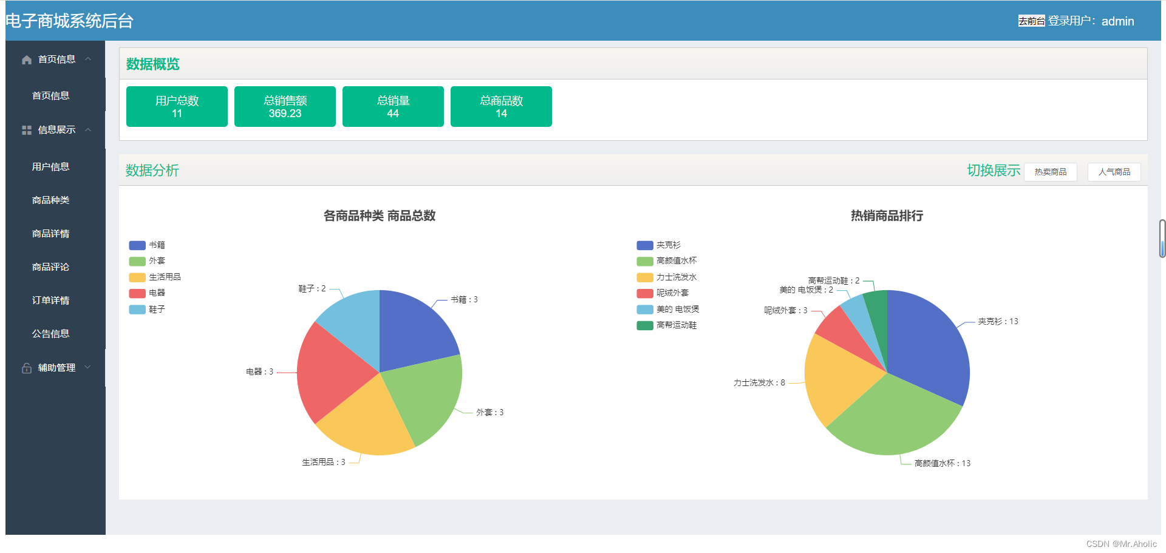Click the 登录用户: admin text
Viewport: 1166px width, 553px height.
pyautogui.click(x=1091, y=21)
